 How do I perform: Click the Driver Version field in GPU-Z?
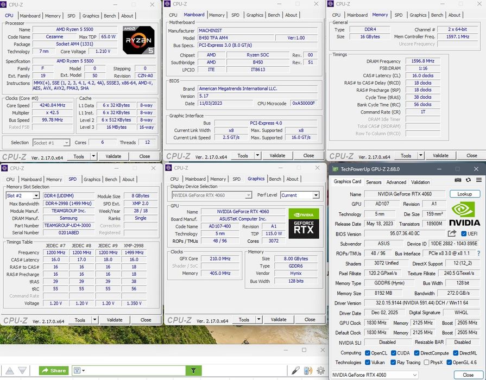click(421, 303)
